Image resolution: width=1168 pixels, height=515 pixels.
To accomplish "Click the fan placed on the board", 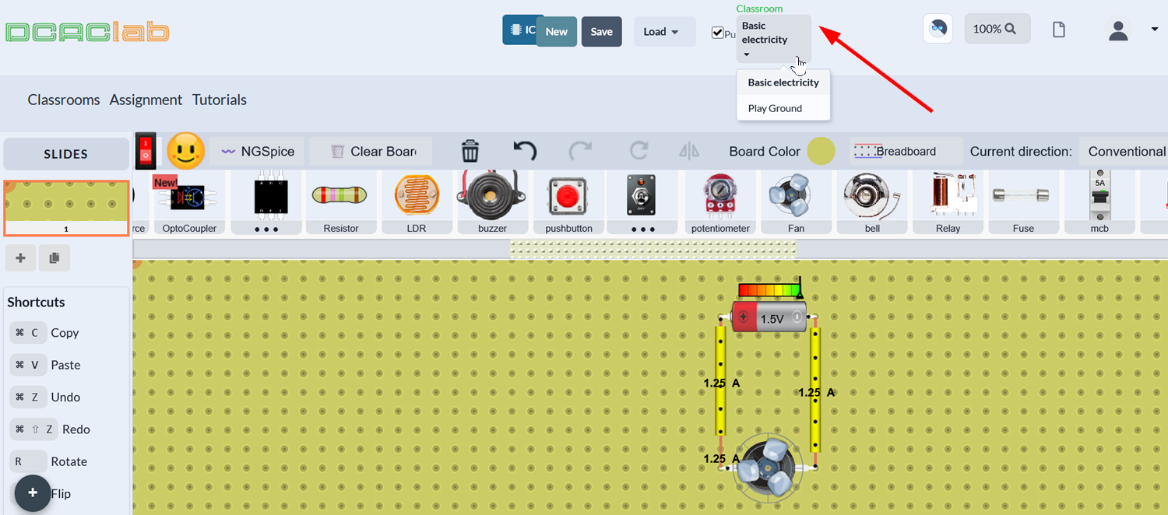I will click(x=767, y=467).
